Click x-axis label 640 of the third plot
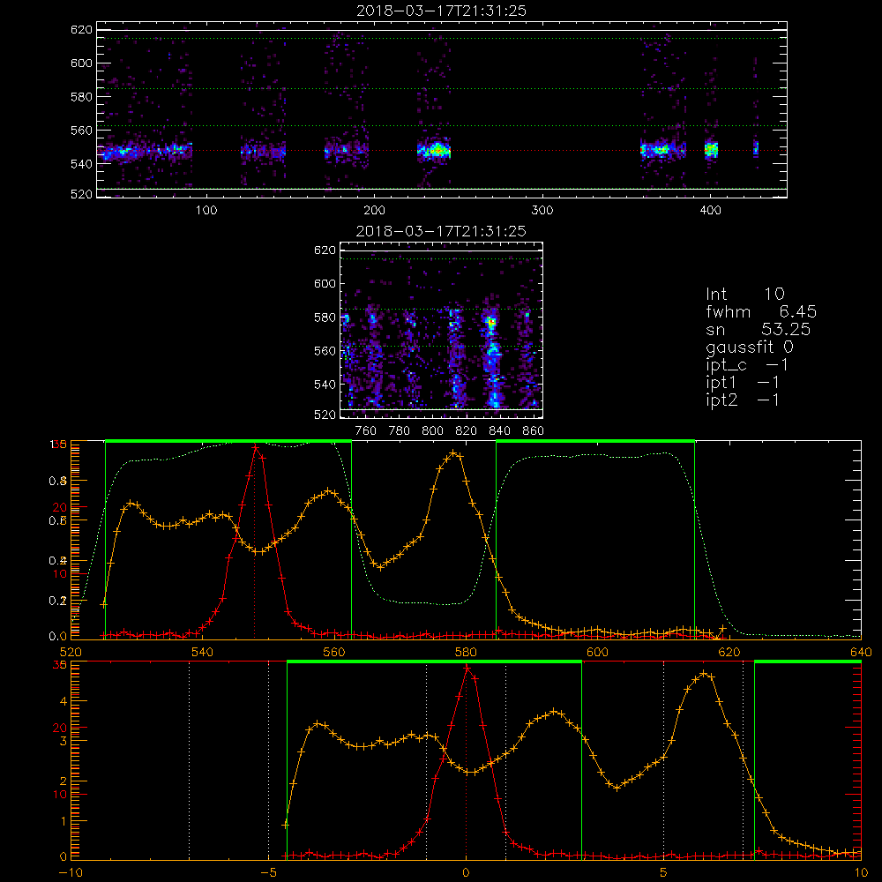Viewport: 882px width, 882px height. [x=861, y=652]
